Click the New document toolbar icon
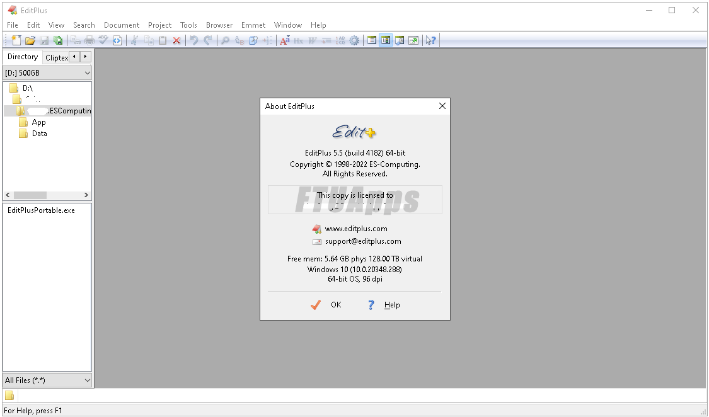Screen dimensions: 709x417 (16, 40)
